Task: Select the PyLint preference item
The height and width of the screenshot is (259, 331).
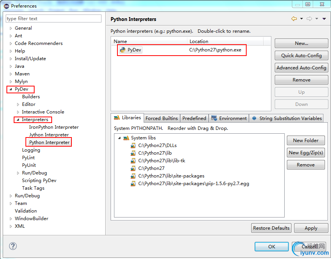Action: click(x=28, y=158)
